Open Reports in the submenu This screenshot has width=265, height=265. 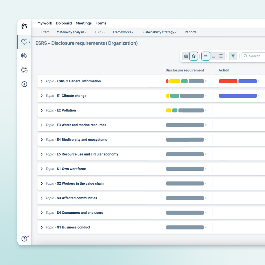190,32
